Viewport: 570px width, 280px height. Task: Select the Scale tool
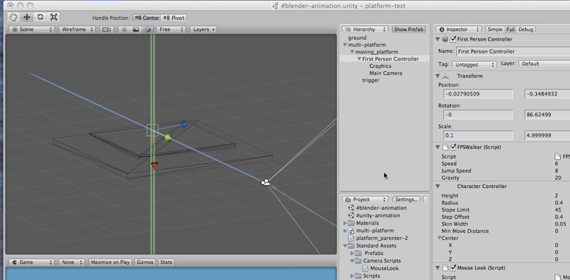(x=54, y=16)
